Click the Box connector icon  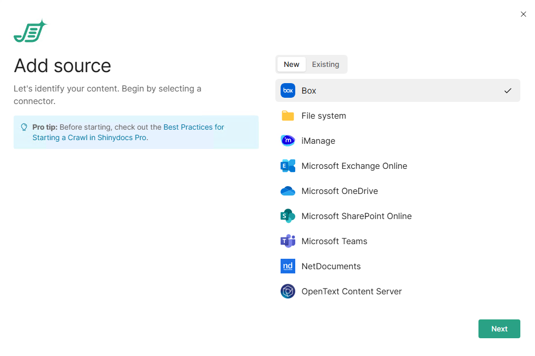288,90
